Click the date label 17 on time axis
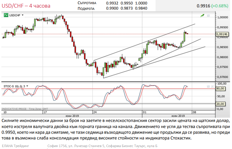This screenshot has height=149, width=232. tap(45, 112)
